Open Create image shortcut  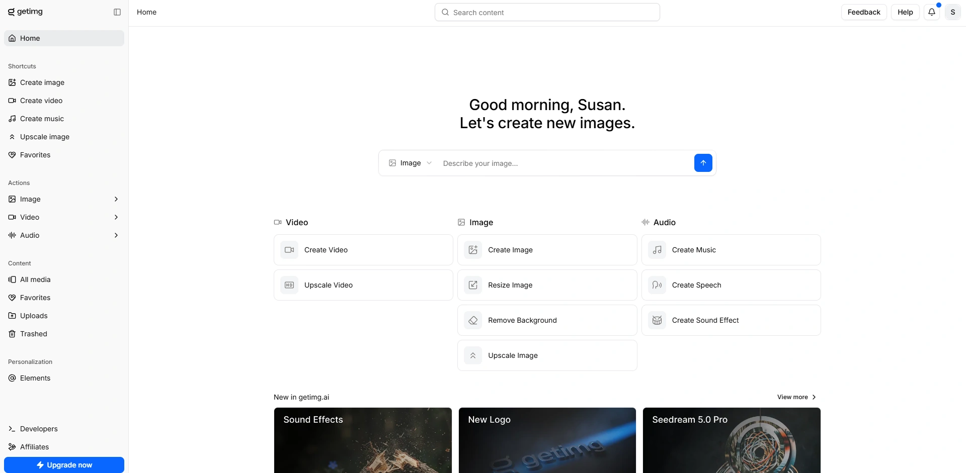(x=64, y=82)
